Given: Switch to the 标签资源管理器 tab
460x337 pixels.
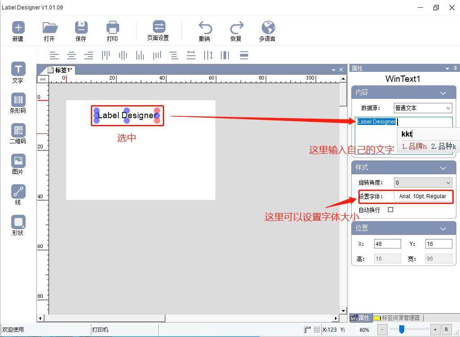Looking at the screenshot, I should click(397, 318).
